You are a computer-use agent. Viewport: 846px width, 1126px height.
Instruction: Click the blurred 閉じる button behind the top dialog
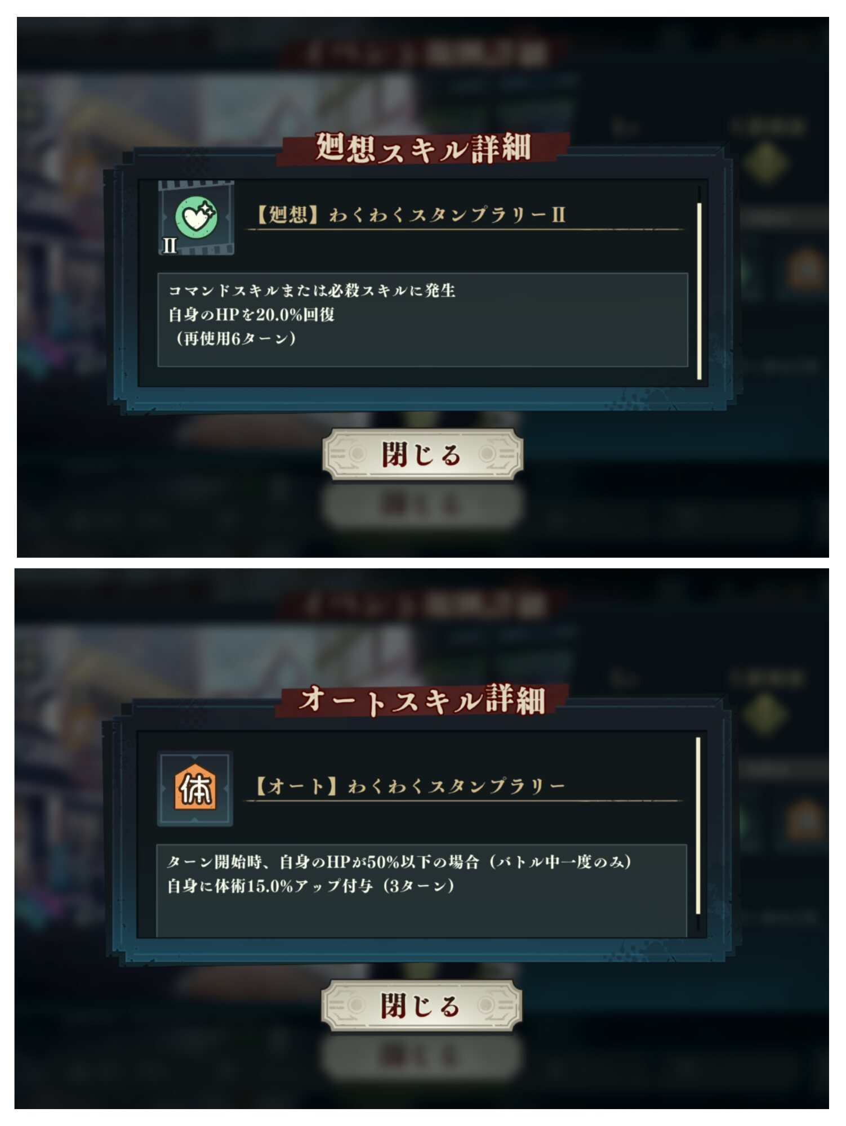(423, 506)
